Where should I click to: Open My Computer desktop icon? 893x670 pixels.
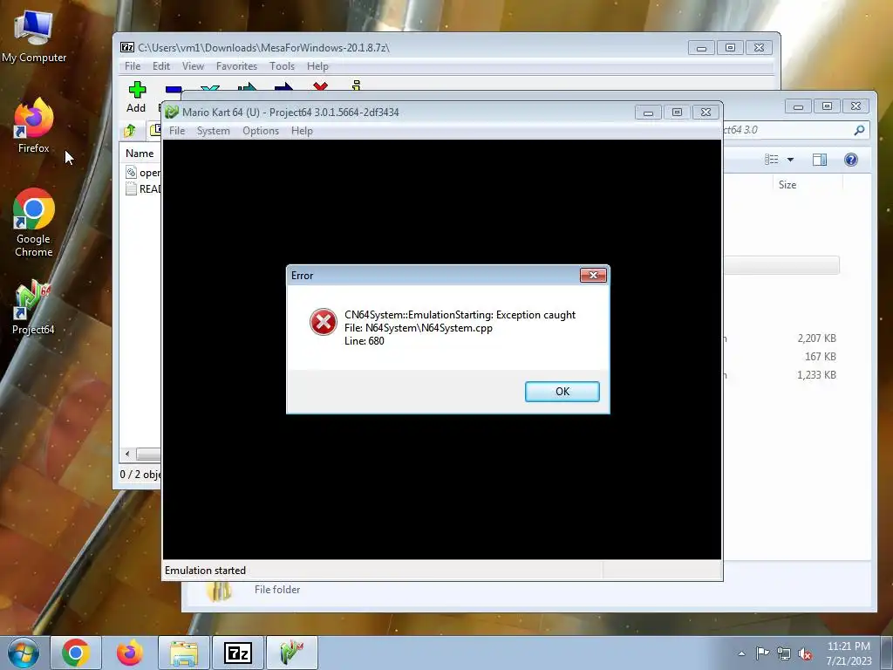pyautogui.click(x=34, y=37)
